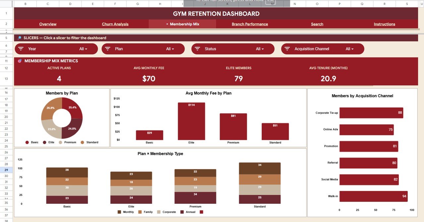Click the Search navigation link

pyautogui.click(x=317, y=24)
